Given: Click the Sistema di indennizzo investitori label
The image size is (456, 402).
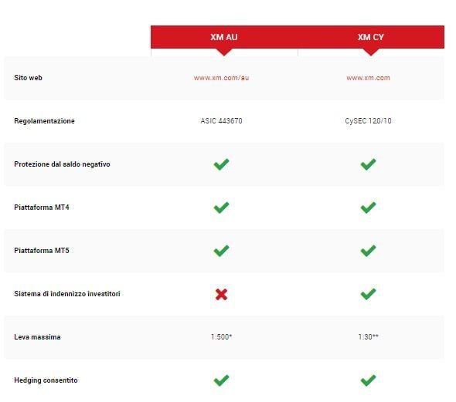Looking at the screenshot, I should [x=67, y=294].
